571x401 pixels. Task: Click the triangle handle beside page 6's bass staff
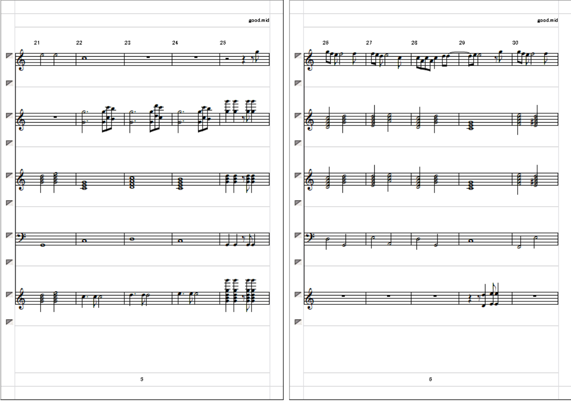click(x=298, y=235)
